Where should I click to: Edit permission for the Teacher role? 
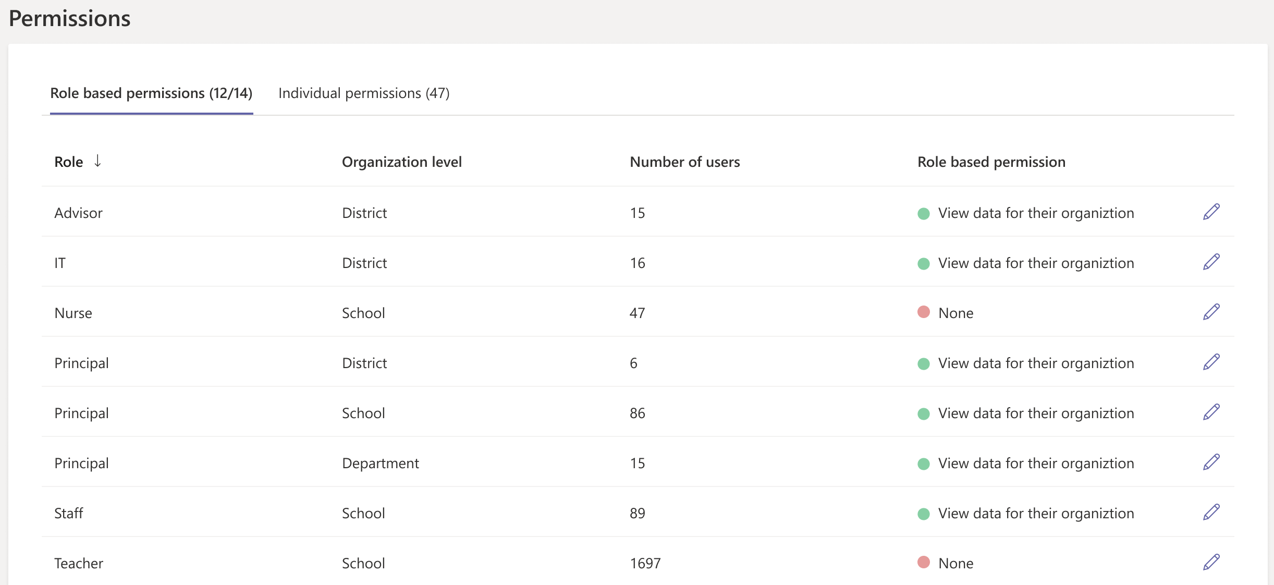pyautogui.click(x=1211, y=563)
